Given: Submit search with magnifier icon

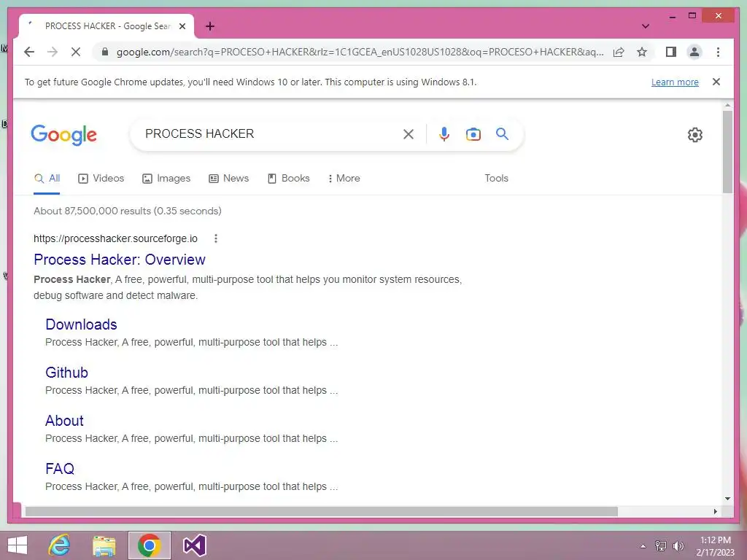Looking at the screenshot, I should [502, 134].
